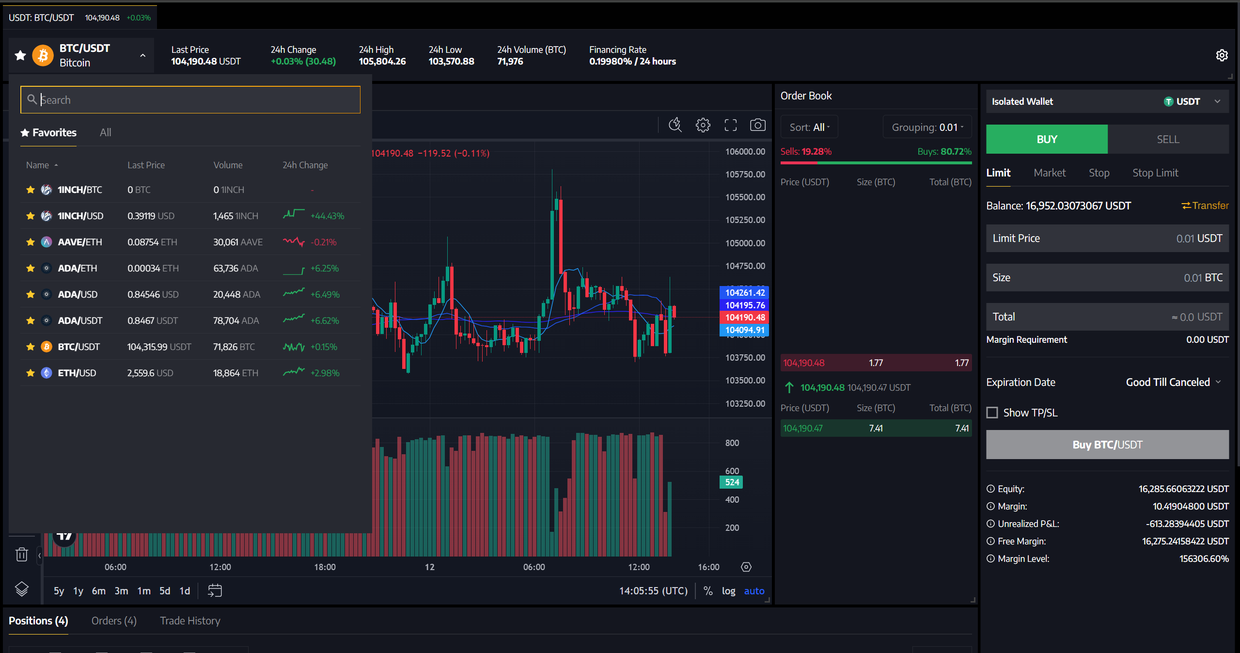
Task: Toggle log scale on chart
Action: coord(728,590)
